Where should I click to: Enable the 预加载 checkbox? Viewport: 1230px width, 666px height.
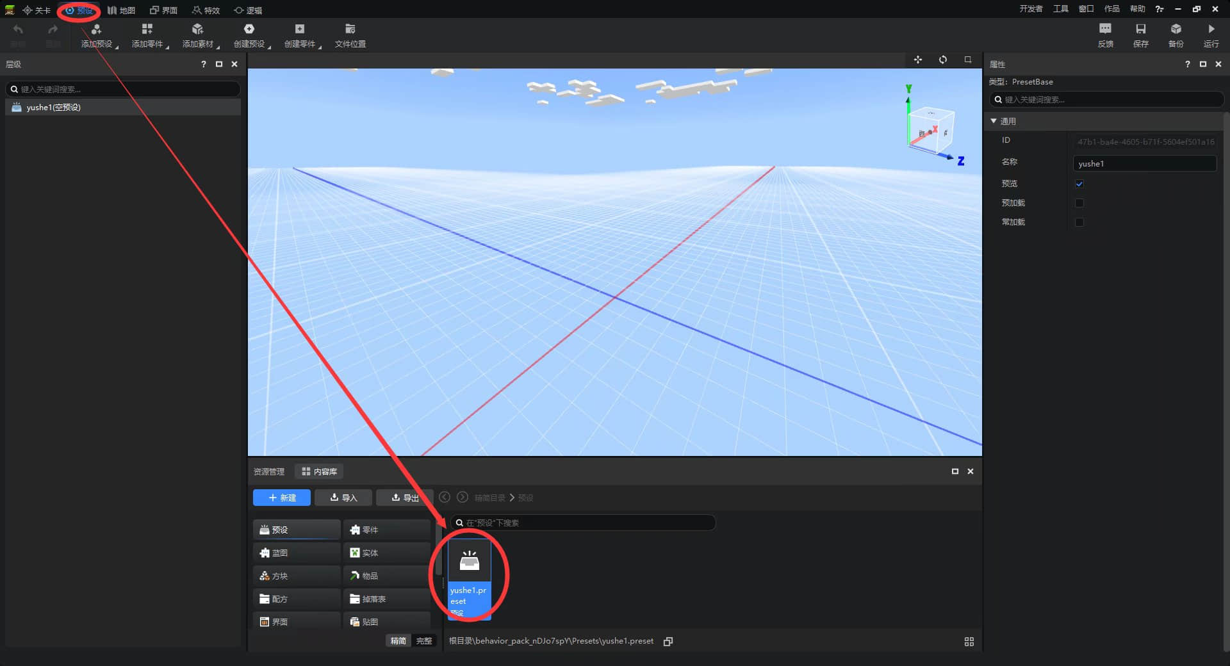point(1079,203)
